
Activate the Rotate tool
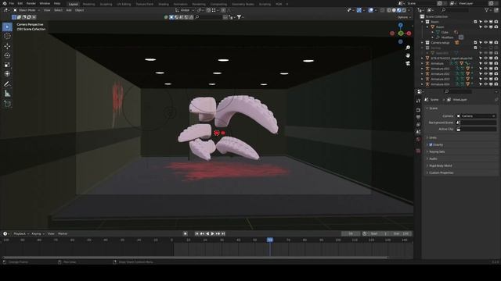pyautogui.click(x=7, y=55)
